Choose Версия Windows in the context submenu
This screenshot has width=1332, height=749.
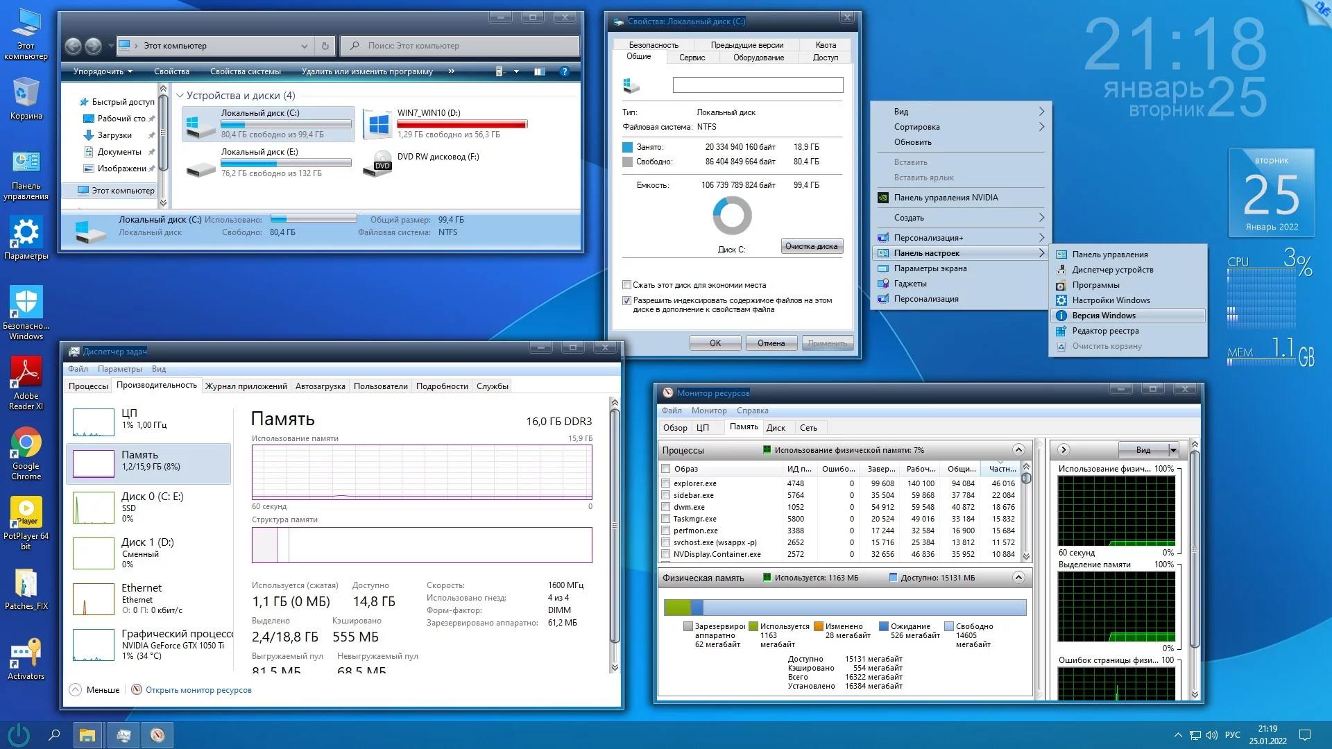click(1103, 316)
